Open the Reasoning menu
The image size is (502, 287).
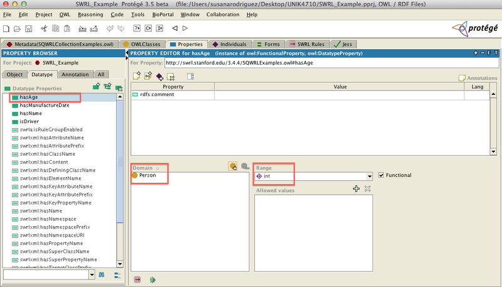90,14
